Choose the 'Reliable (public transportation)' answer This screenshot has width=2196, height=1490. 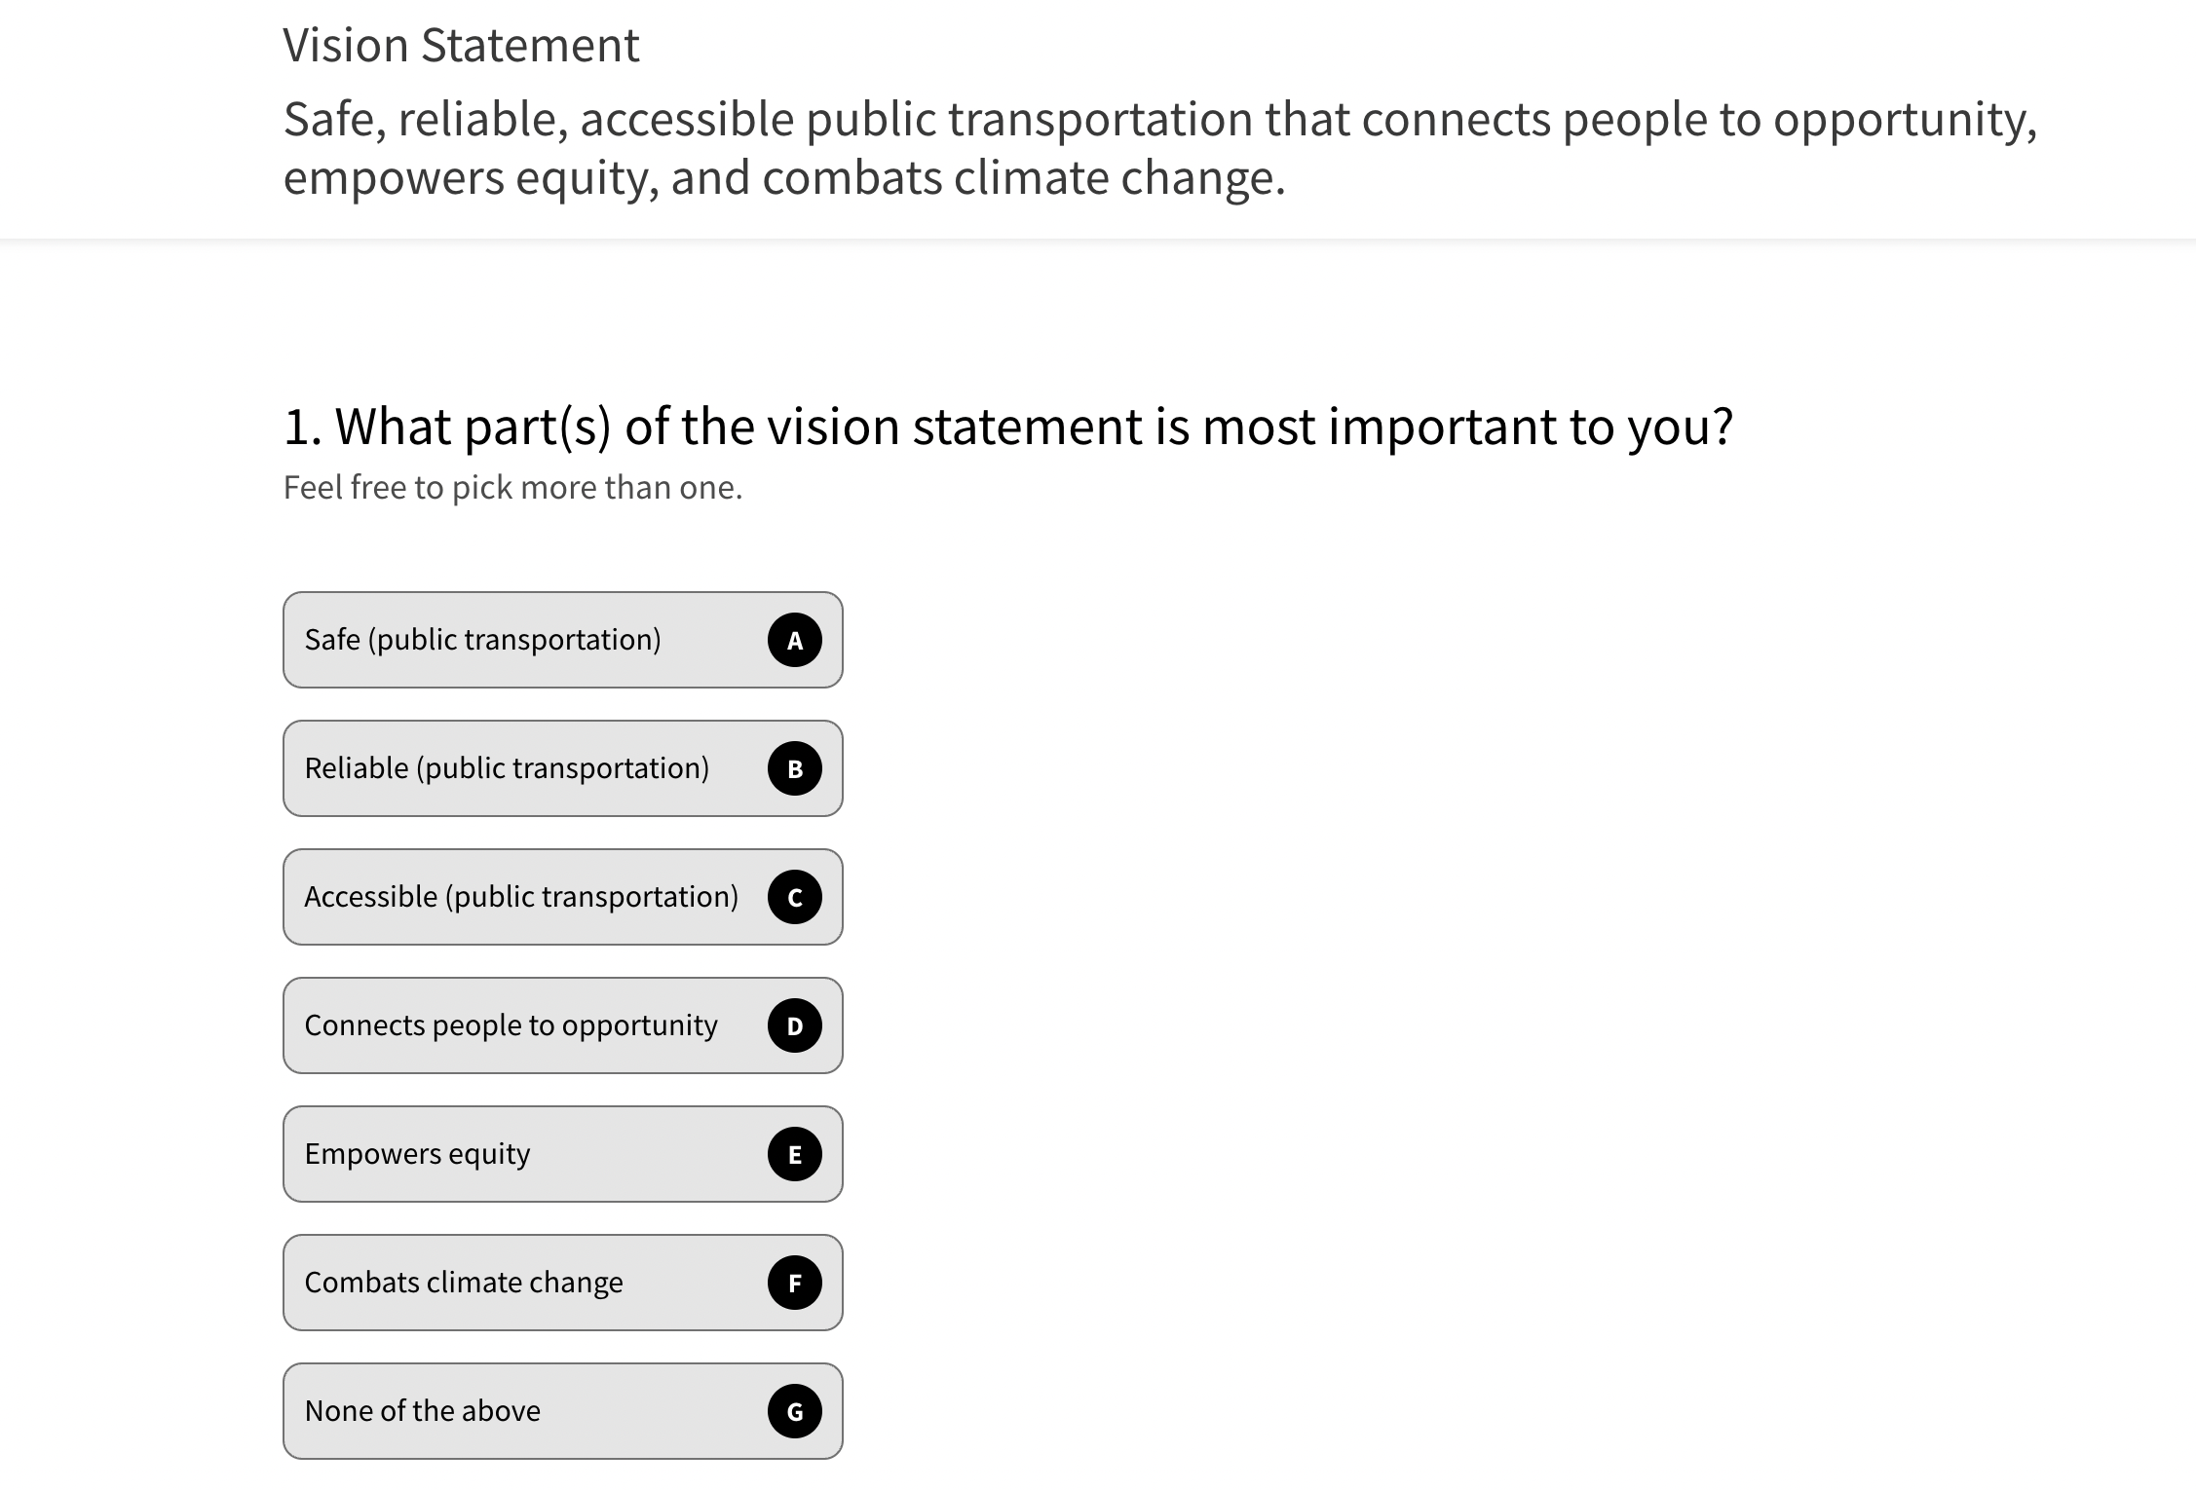coord(507,768)
